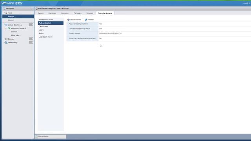Click the Recent tasks icon
Viewport: 251px width, 141px height.
pos(36,137)
